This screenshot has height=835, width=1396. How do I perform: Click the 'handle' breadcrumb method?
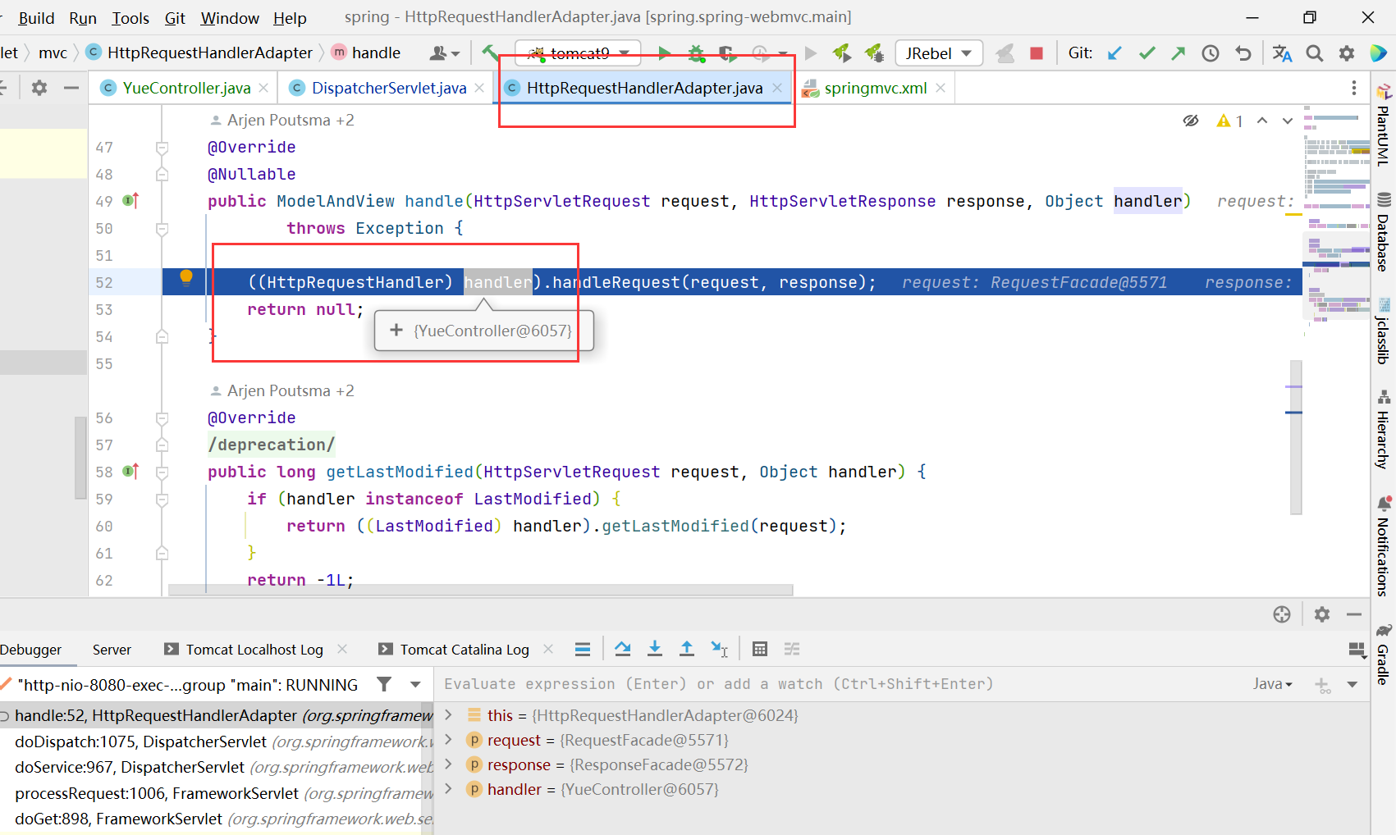pos(366,52)
